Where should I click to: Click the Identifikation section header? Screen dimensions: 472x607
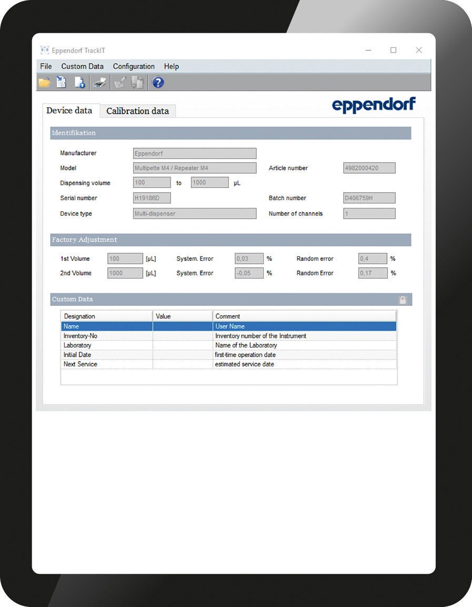point(230,133)
